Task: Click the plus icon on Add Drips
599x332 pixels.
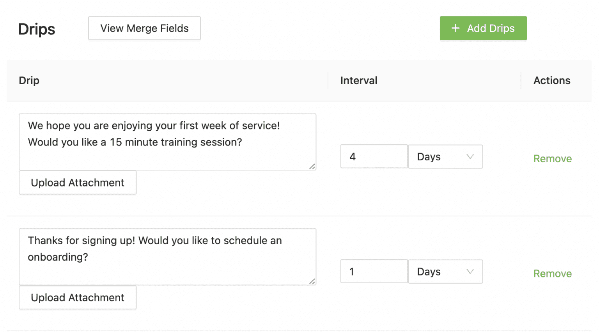Action: pyautogui.click(x=455, y=28)
